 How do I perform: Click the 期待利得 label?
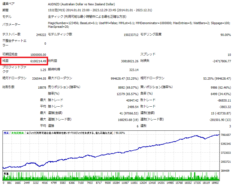(54, 70)
